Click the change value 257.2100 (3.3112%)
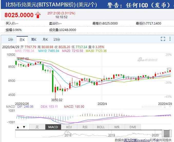Image resolution: width=174 pixels, height=142 pixels. 61,13
